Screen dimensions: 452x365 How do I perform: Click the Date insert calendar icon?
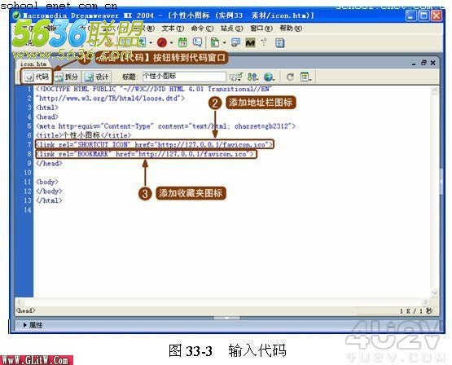click(x=182, y=42)
